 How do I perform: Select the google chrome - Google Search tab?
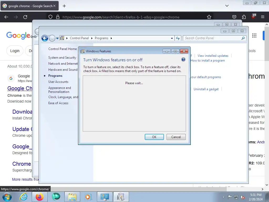pos(29,6)
